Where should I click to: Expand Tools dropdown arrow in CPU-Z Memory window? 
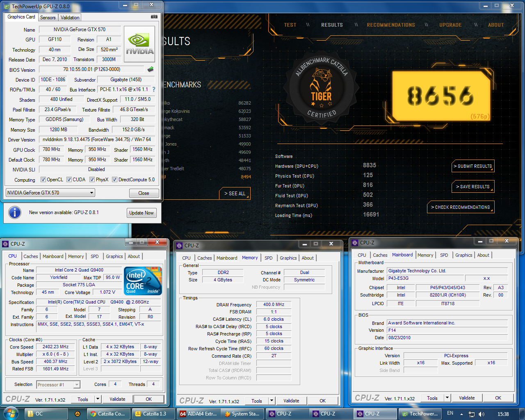272,401
